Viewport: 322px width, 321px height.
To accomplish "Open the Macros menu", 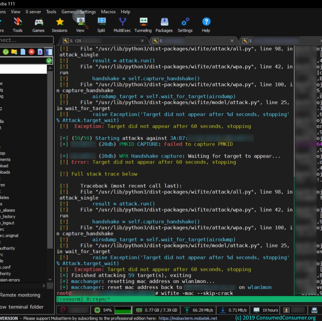I will coord(108,12).
